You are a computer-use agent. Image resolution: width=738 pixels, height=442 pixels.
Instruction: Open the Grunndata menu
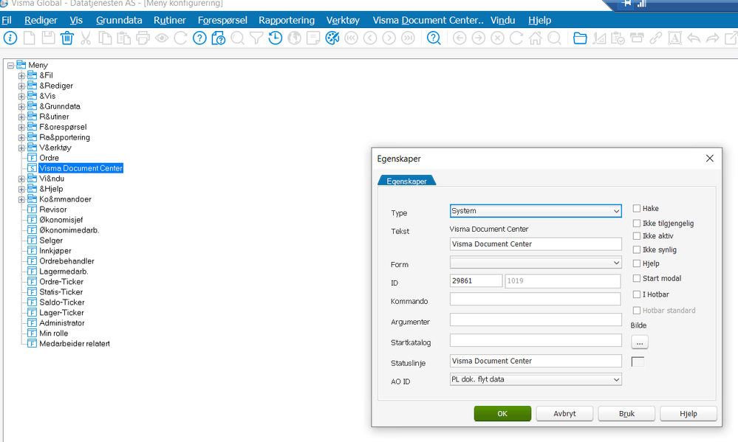119,20
